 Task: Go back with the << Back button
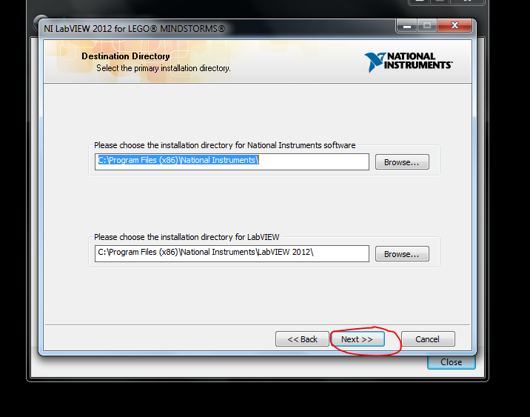302,339
